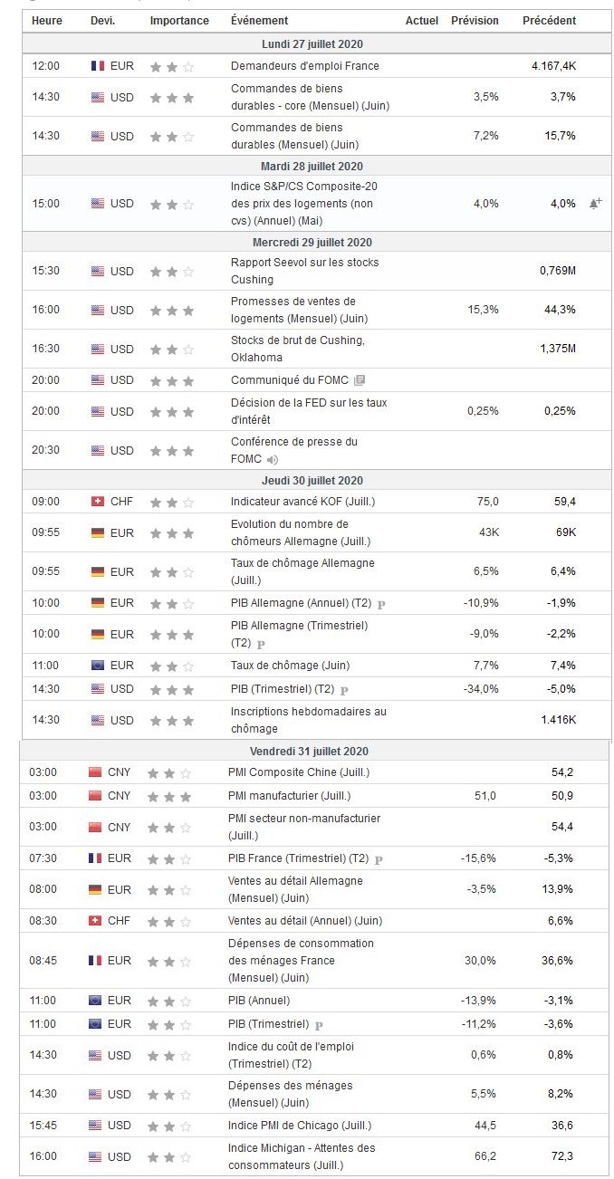Image resolution: width=614 pixels, height=1179 pixels.
Task: Click the US flag on Indice PMI de Chicago row
Action: (95, 1126)
